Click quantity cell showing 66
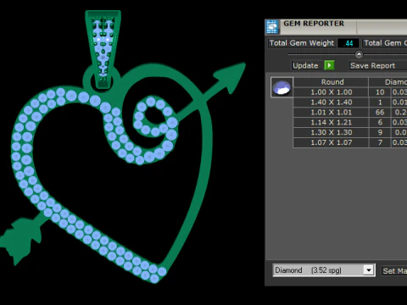This screenshot has height=305, width=407. pos(380,112)
